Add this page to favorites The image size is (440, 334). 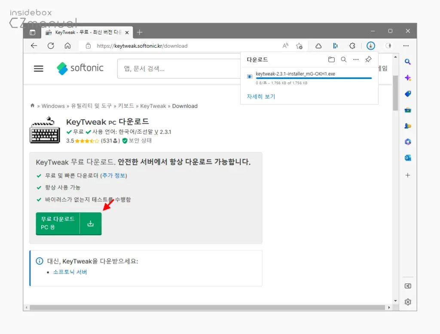299,45
